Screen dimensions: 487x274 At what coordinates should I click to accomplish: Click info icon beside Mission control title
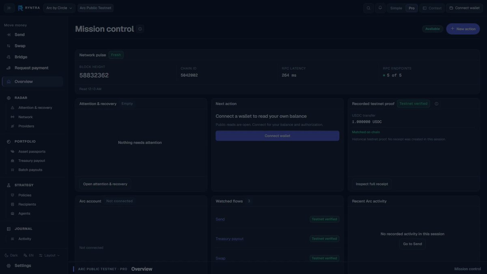140,29
